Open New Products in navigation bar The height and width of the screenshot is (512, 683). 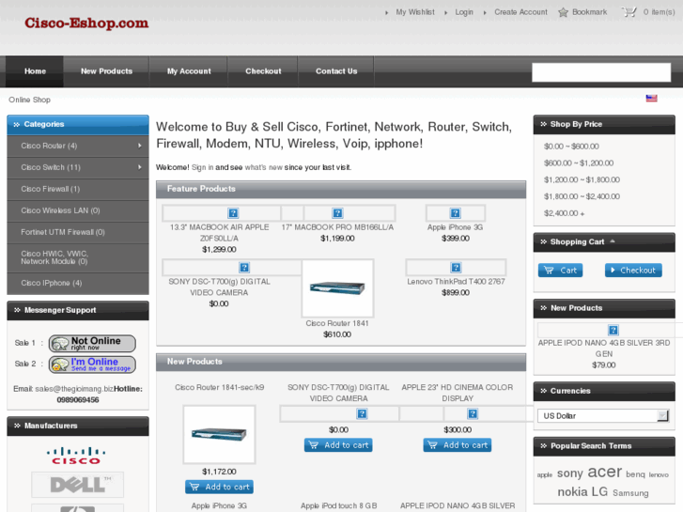[106, 71]
